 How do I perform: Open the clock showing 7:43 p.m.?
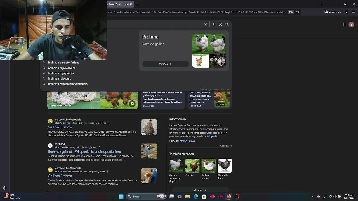350,197
